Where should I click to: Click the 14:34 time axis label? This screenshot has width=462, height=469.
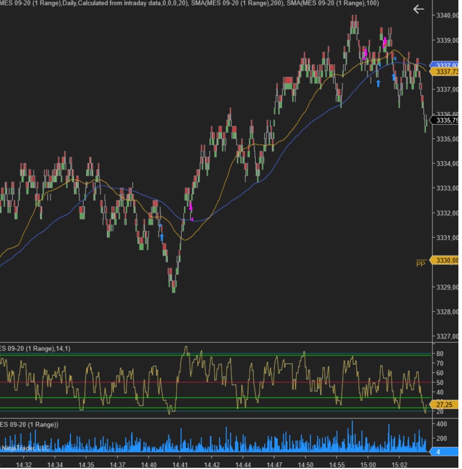tap(55, 465)
